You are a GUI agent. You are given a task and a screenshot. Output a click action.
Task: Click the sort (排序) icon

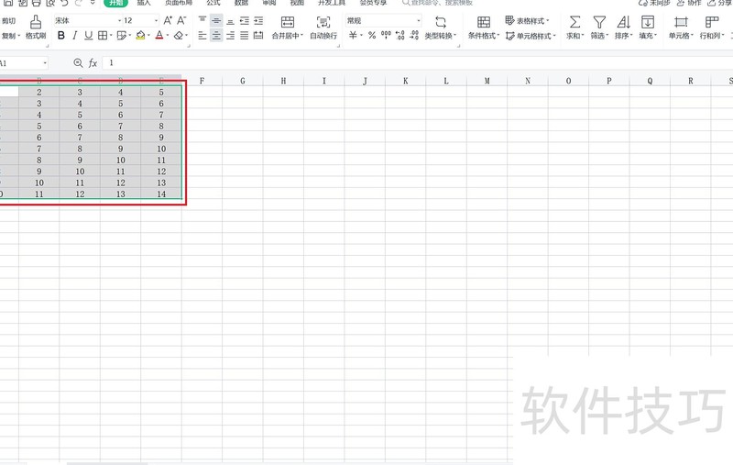623,22
